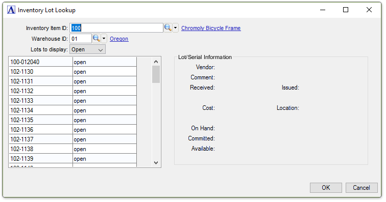
Task: Click the lot list scroll up arrow
Action: tap(156, 62)
